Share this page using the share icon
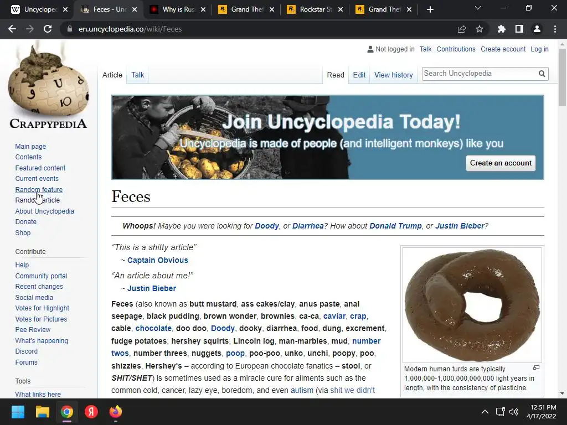 point(462,29)
